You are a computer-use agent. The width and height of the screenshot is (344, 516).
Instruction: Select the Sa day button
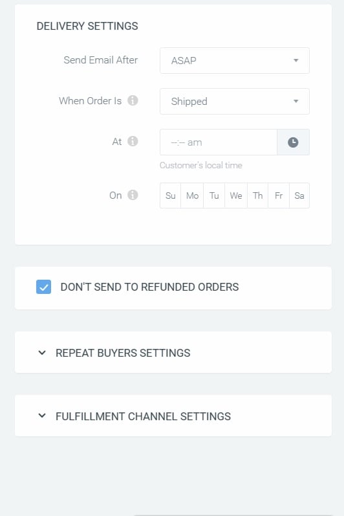click(x=299, y=196)
